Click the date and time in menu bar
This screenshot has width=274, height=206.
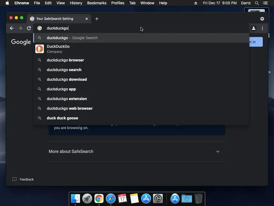220,3
